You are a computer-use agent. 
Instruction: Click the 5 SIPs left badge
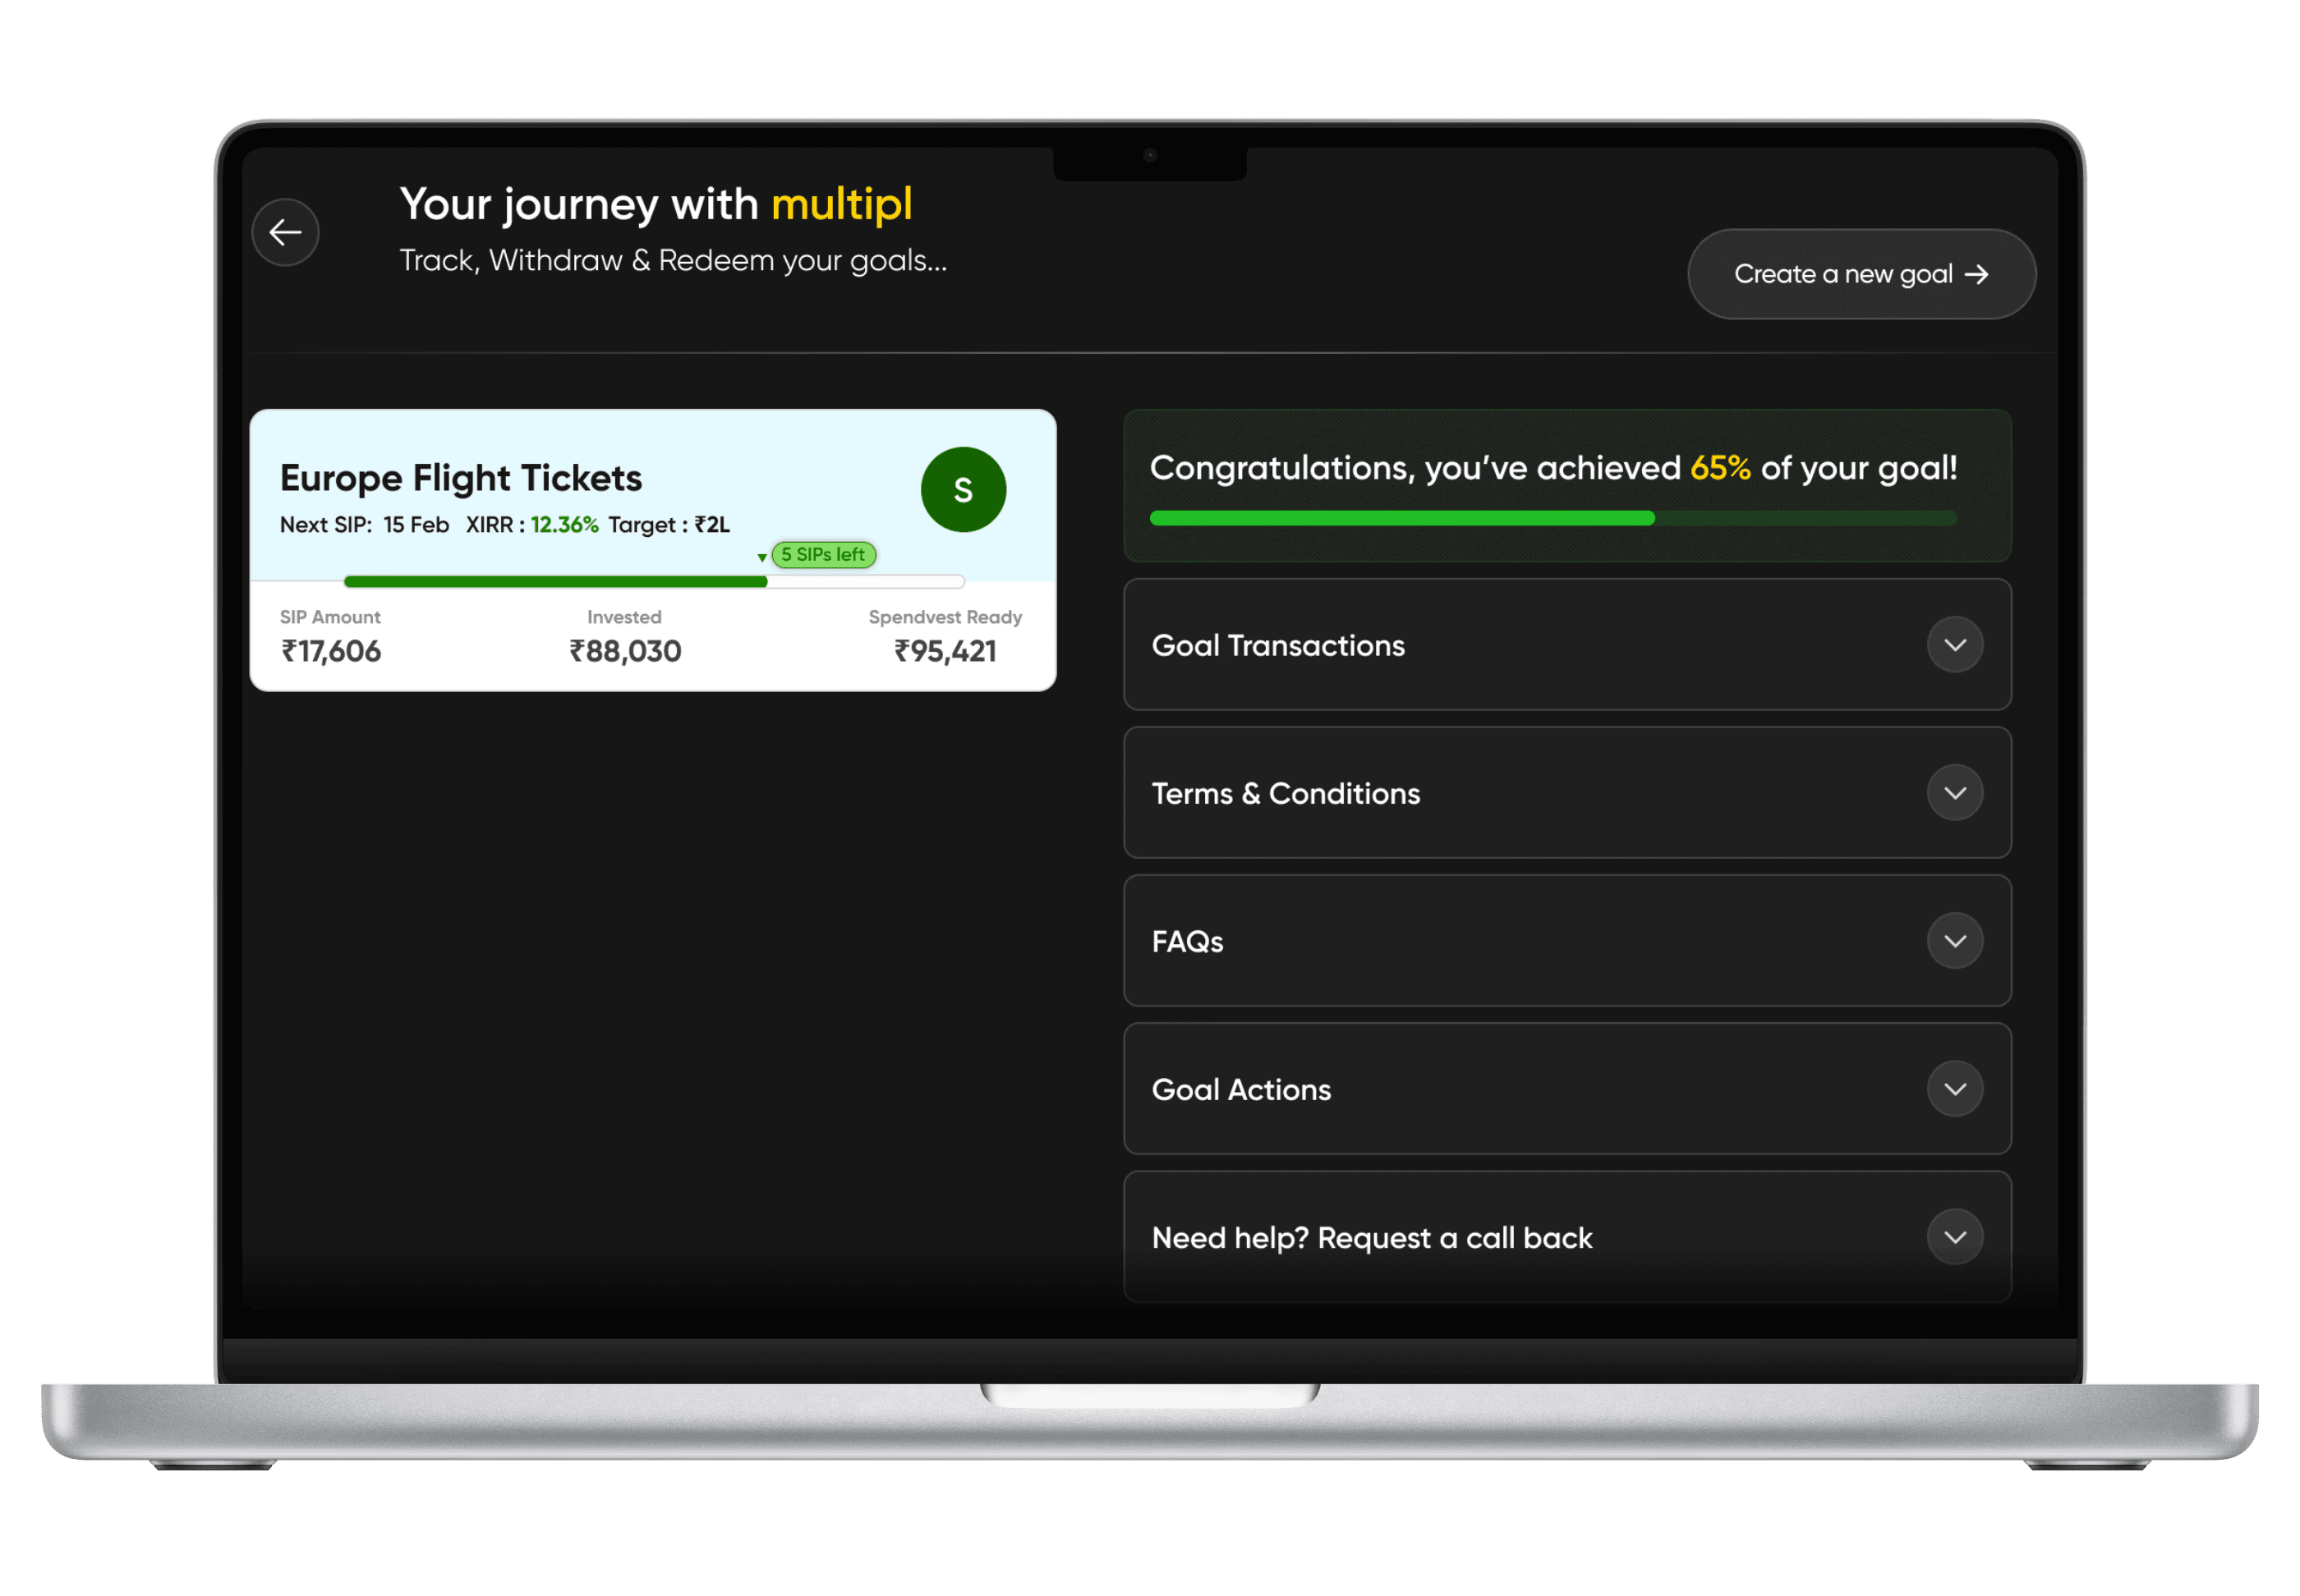click(x=823, y=555)
